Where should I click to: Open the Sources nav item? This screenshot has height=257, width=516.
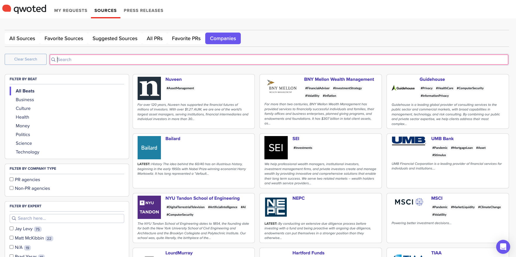106,10
